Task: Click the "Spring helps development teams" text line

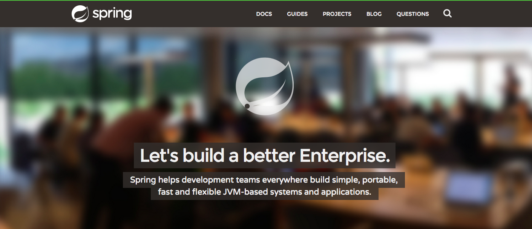Action: click(264, 180)
